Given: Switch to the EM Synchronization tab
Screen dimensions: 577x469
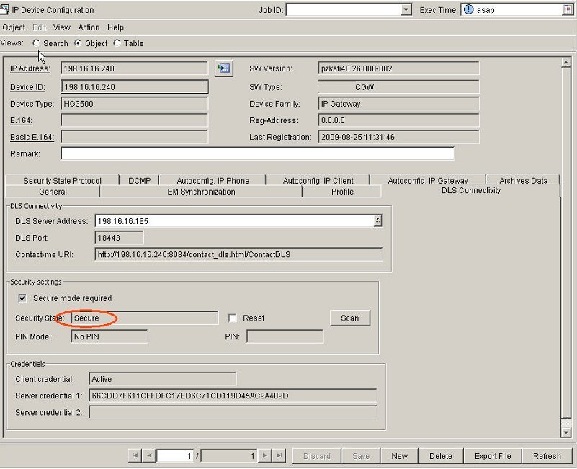Looking at the screenshot, I should click(x=201, y=192).
